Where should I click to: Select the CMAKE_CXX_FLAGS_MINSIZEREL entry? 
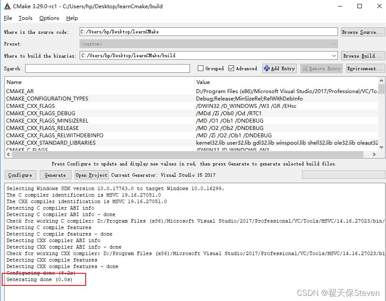pos(47,121)
